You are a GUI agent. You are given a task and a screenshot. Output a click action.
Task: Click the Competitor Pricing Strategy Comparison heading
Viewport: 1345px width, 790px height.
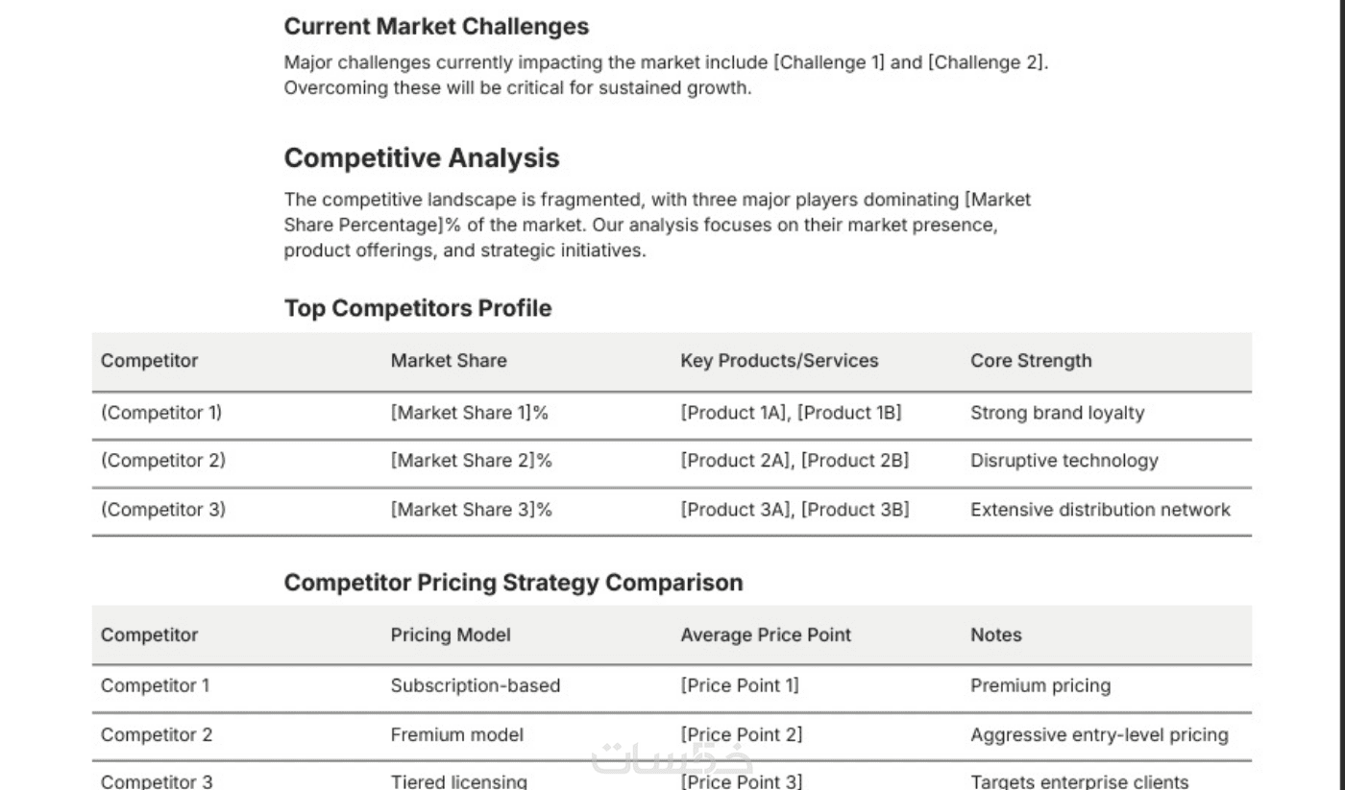coord(513,583)
